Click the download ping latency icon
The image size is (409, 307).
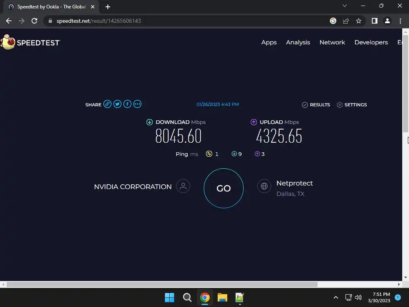pyautogui.click(x=234, y=154)
